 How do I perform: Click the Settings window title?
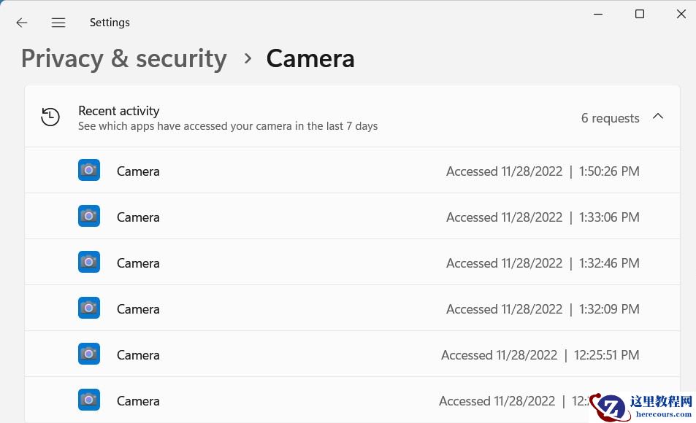110,23
